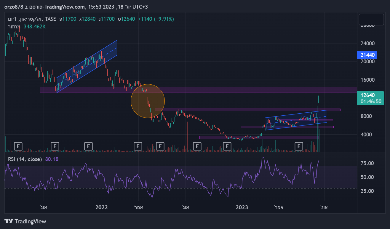Click the 25.00 RSI axis label
Image resolution: width=390 pixels, height=229 pixels.
click(367, 191)
